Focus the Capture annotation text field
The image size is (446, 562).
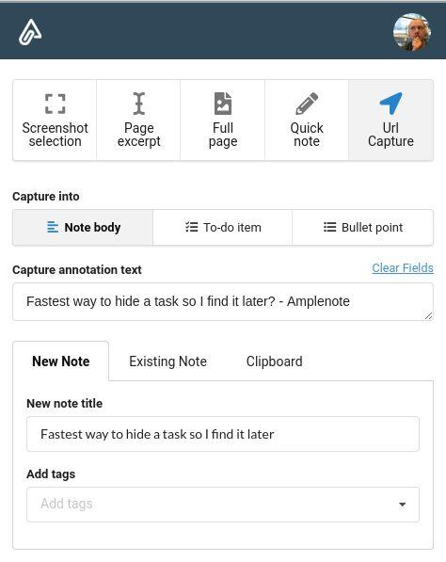[x=223, y=302]
